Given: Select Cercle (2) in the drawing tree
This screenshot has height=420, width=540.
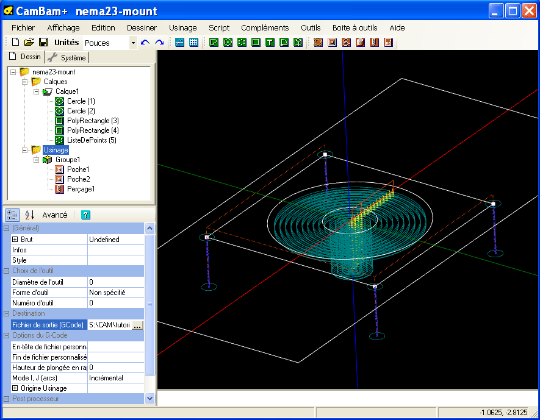Looking at the screenshot, I should coord(81,111).
